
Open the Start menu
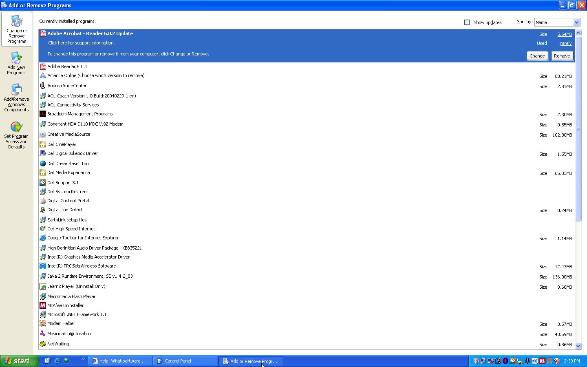[x=19, y=361]
